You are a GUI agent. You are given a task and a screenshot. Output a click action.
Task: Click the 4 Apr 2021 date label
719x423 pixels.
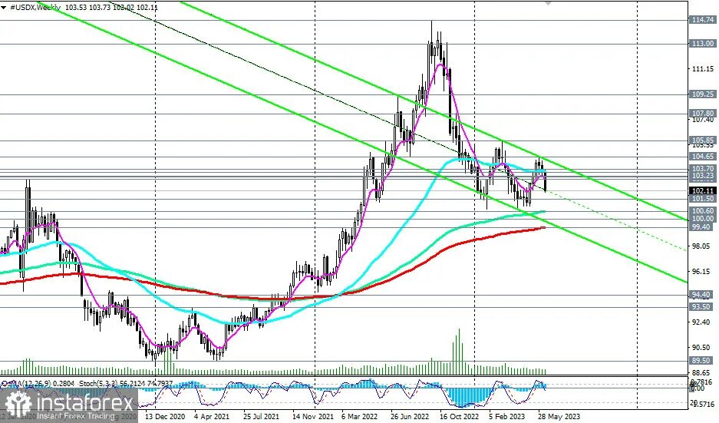point(211,417)
